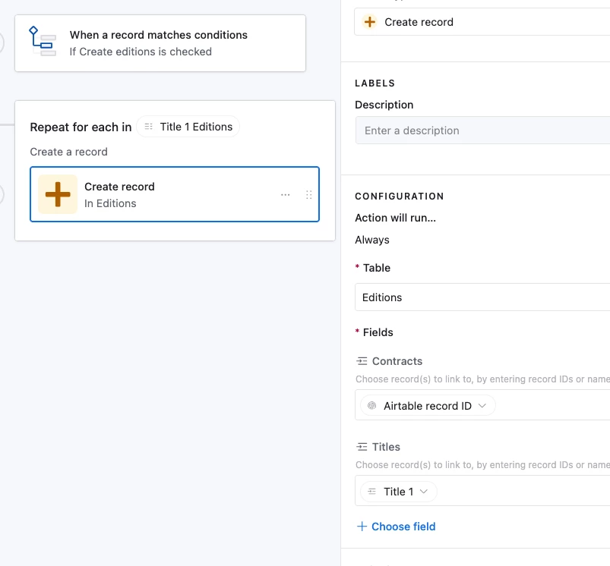Expand the Title 1 token chevron
610x566 pixels.
click(424, 492)
